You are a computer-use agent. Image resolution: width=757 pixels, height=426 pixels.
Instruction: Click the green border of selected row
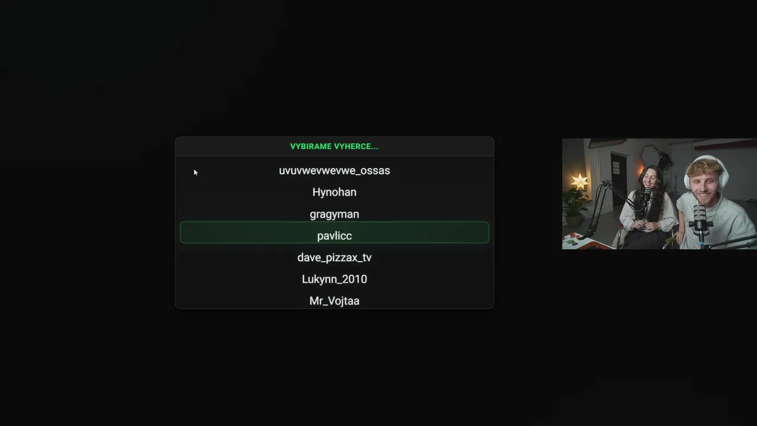pos(334,222)
